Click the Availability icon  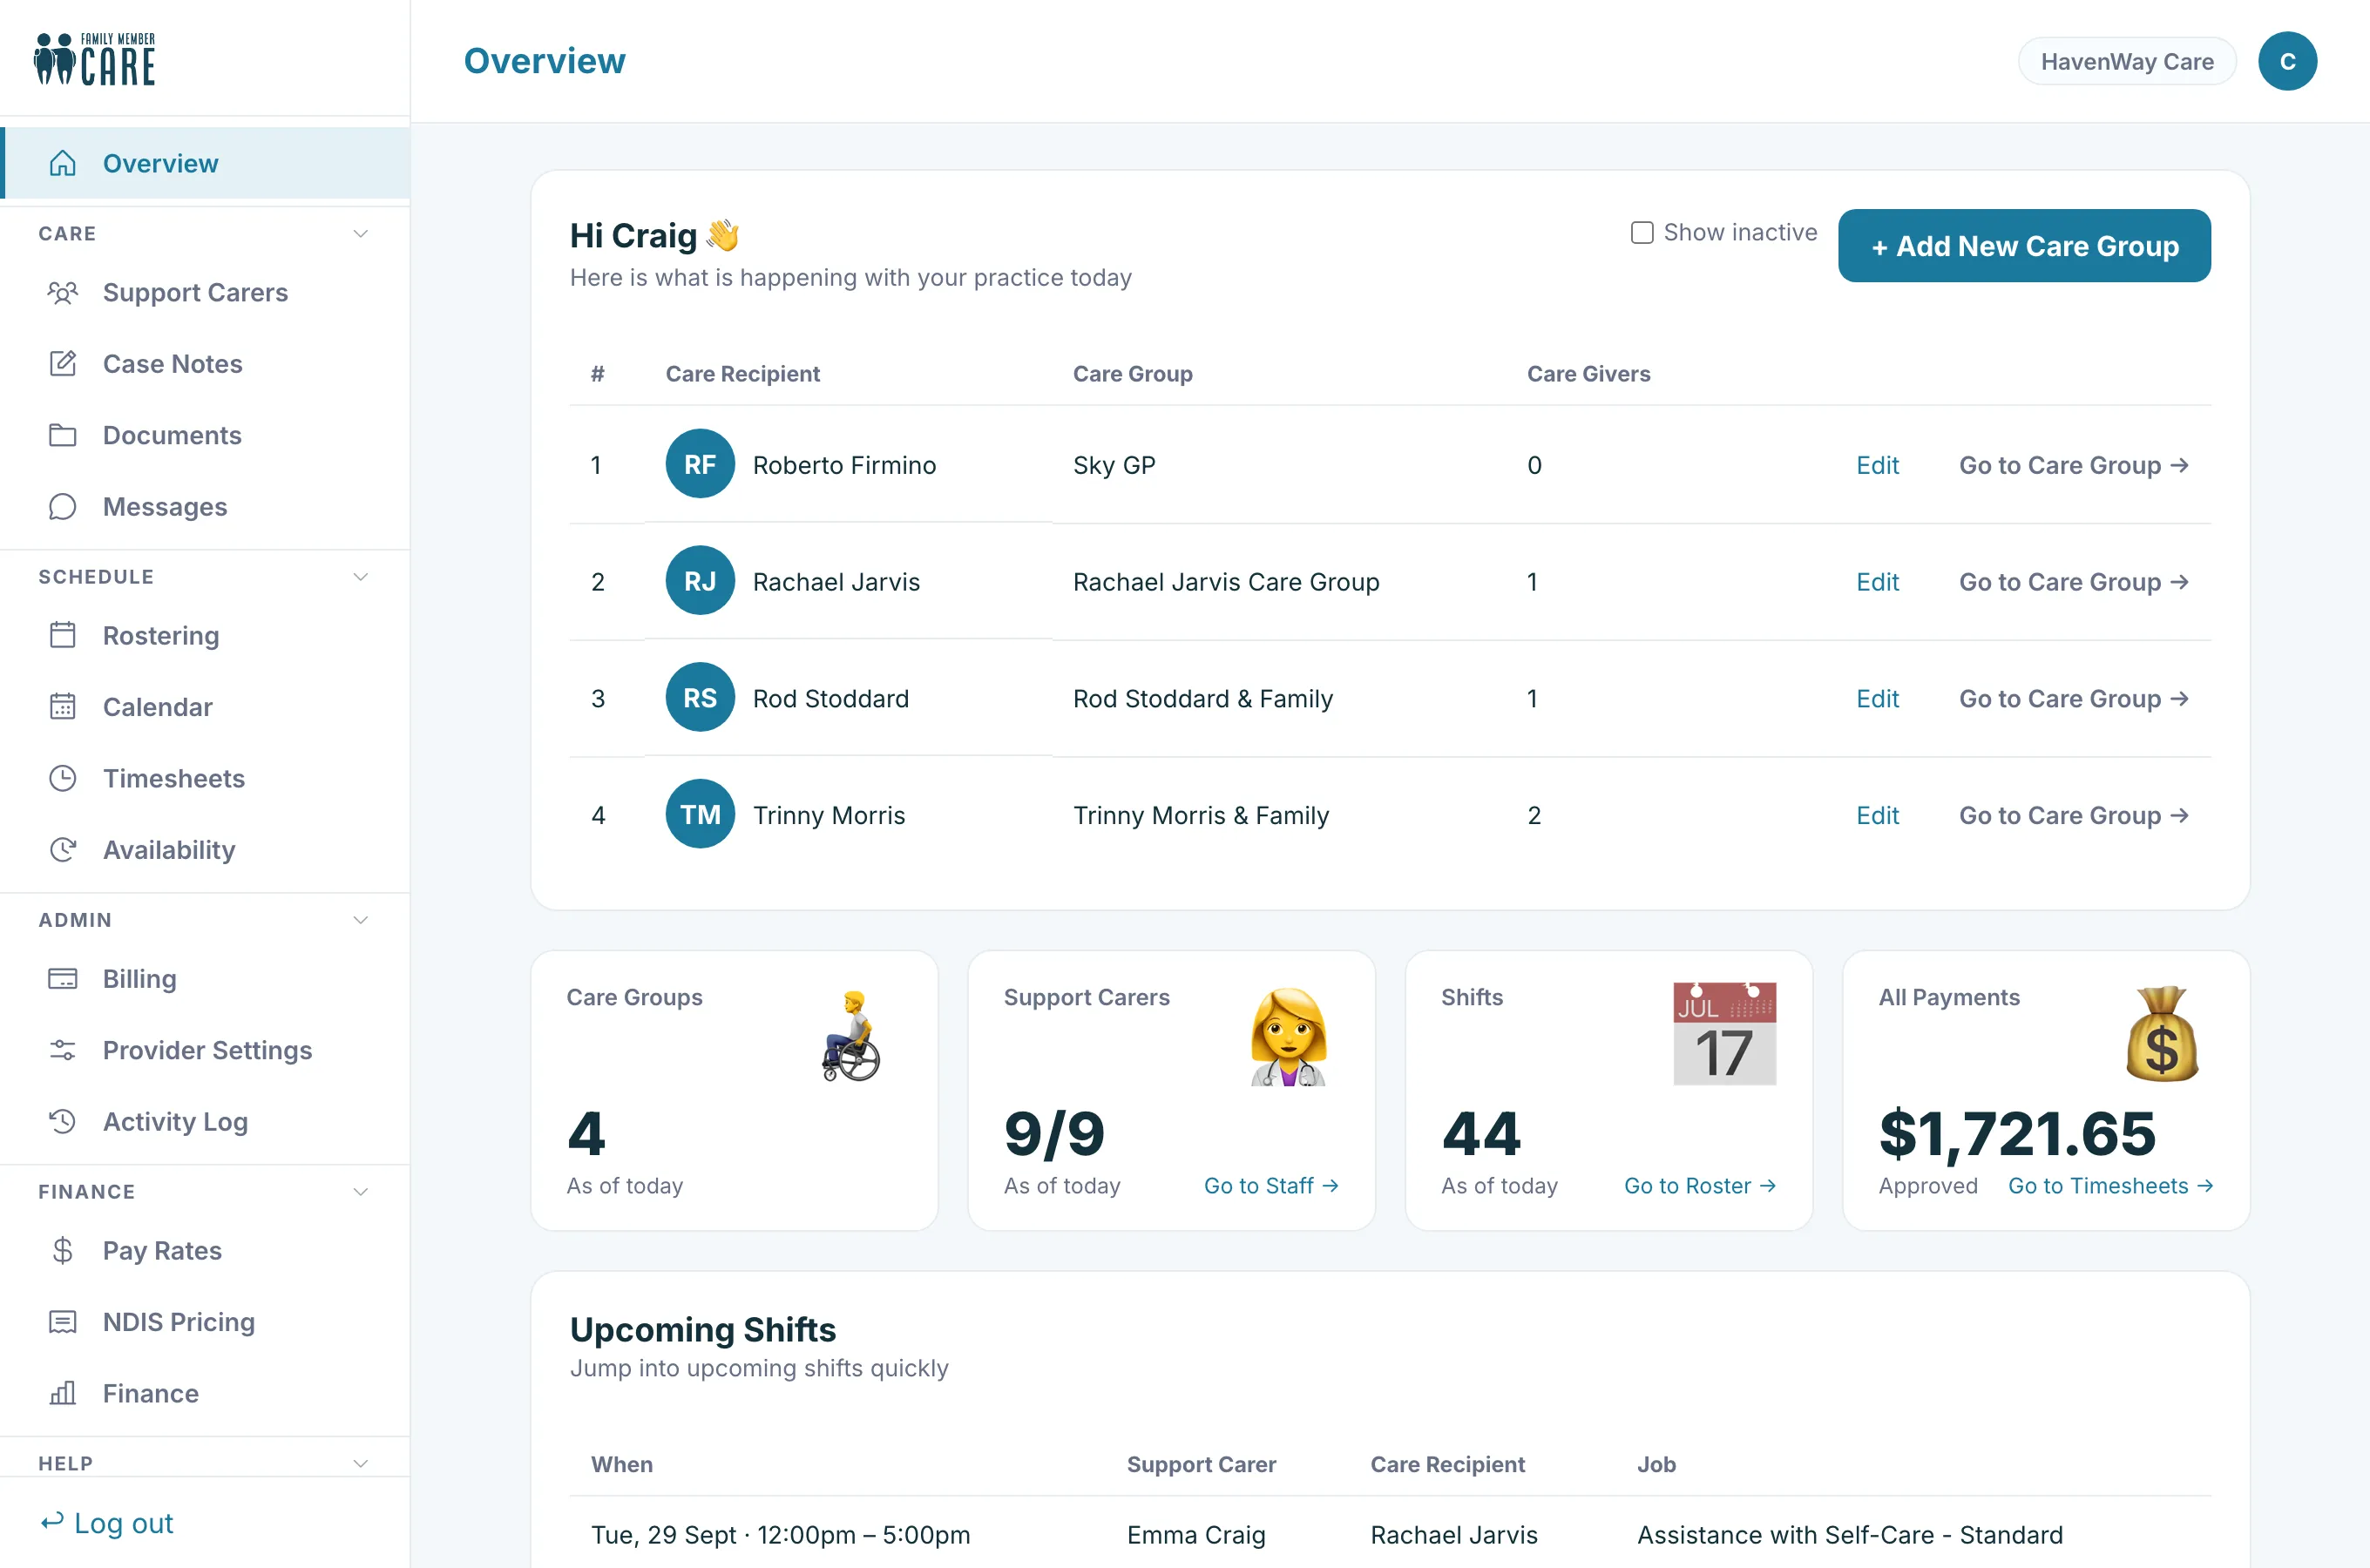63,850
